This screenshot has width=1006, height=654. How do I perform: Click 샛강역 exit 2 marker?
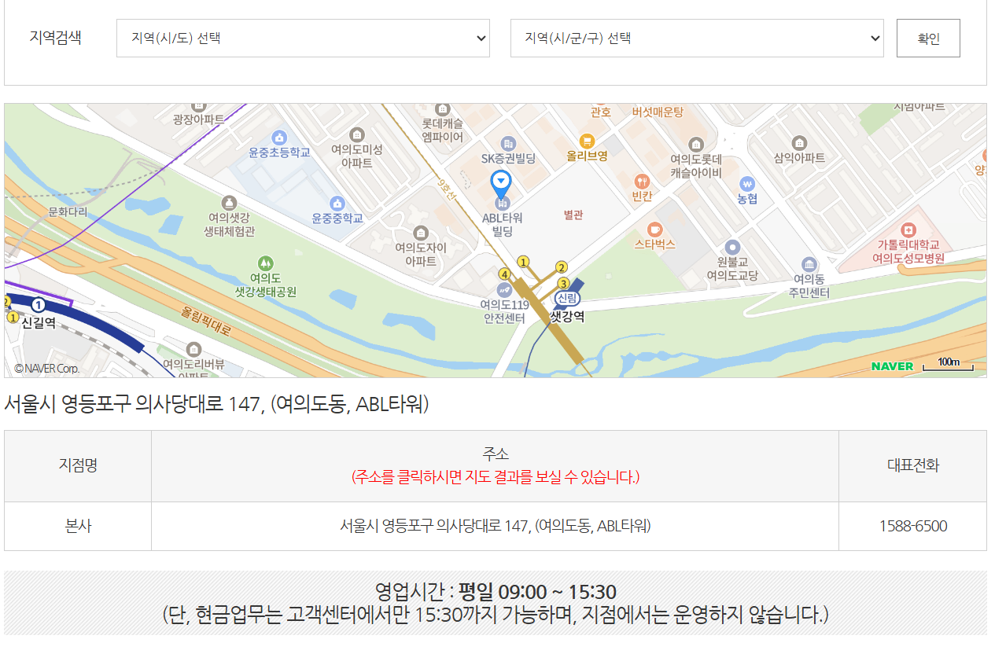[562, 267]
